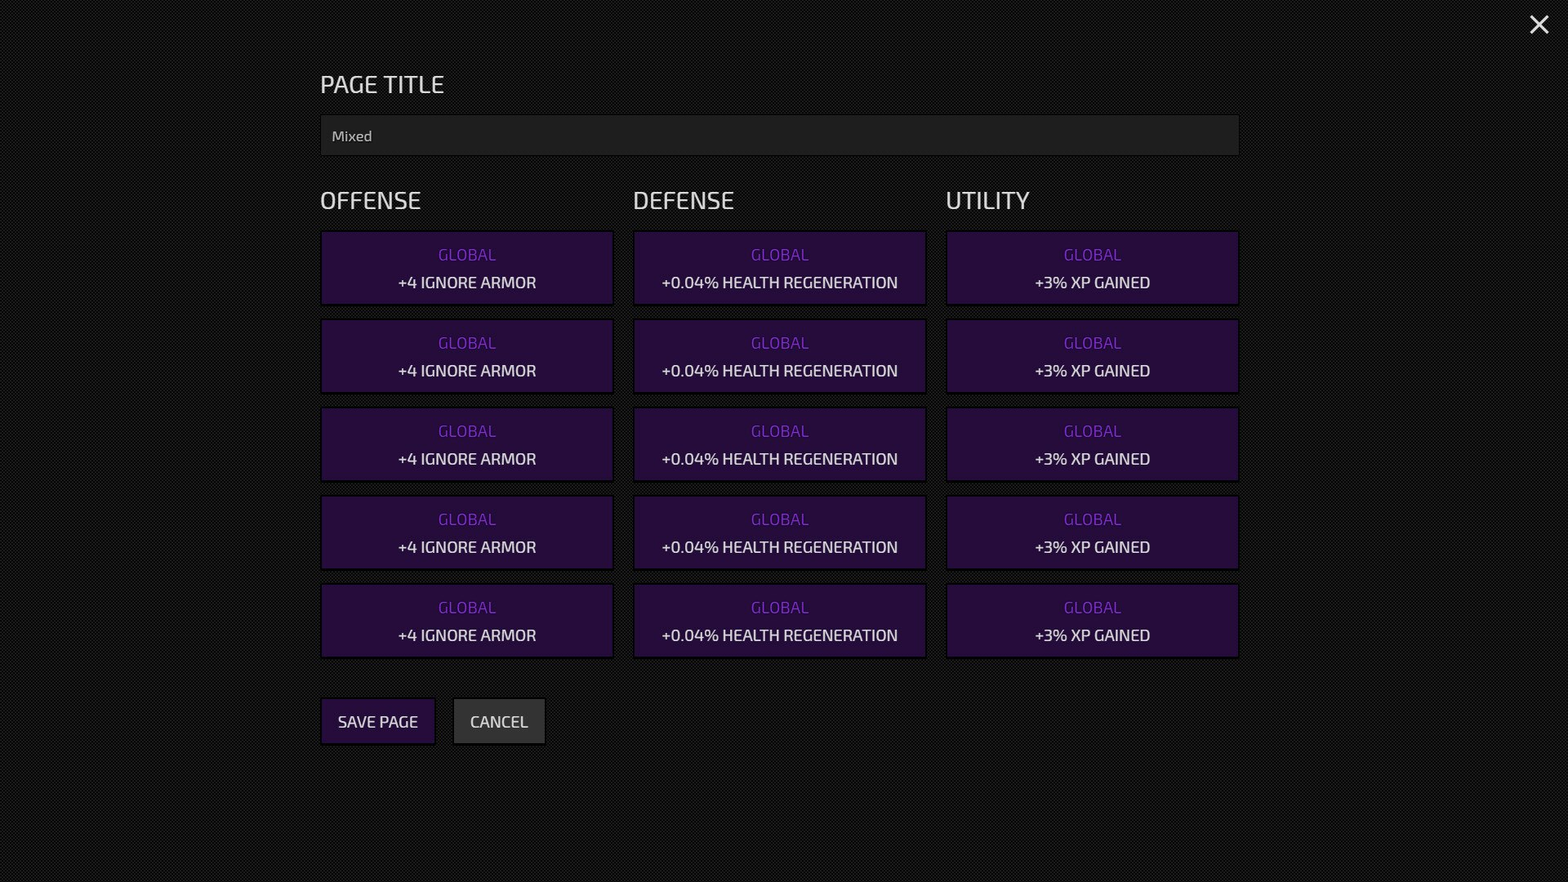Open fourth Defense Health Regeneration slot
This screenshot has width=1568, height=882.
point(779,532)
